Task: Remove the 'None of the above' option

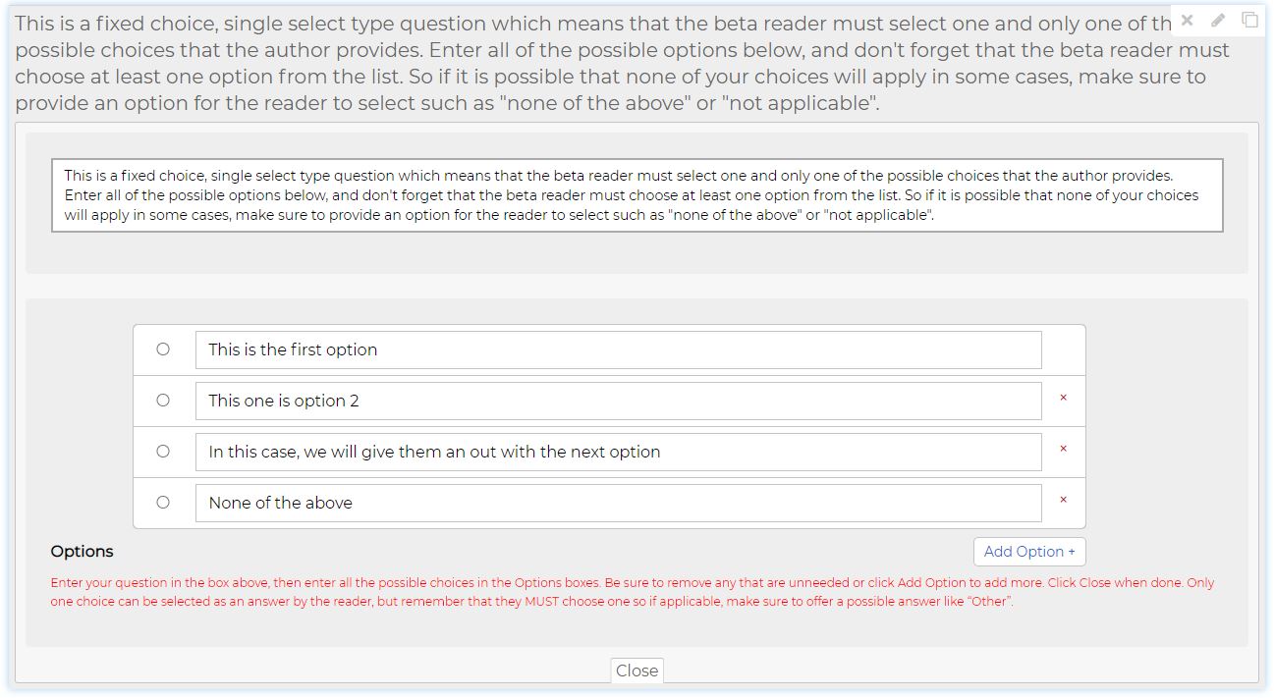Action: 1063,501
